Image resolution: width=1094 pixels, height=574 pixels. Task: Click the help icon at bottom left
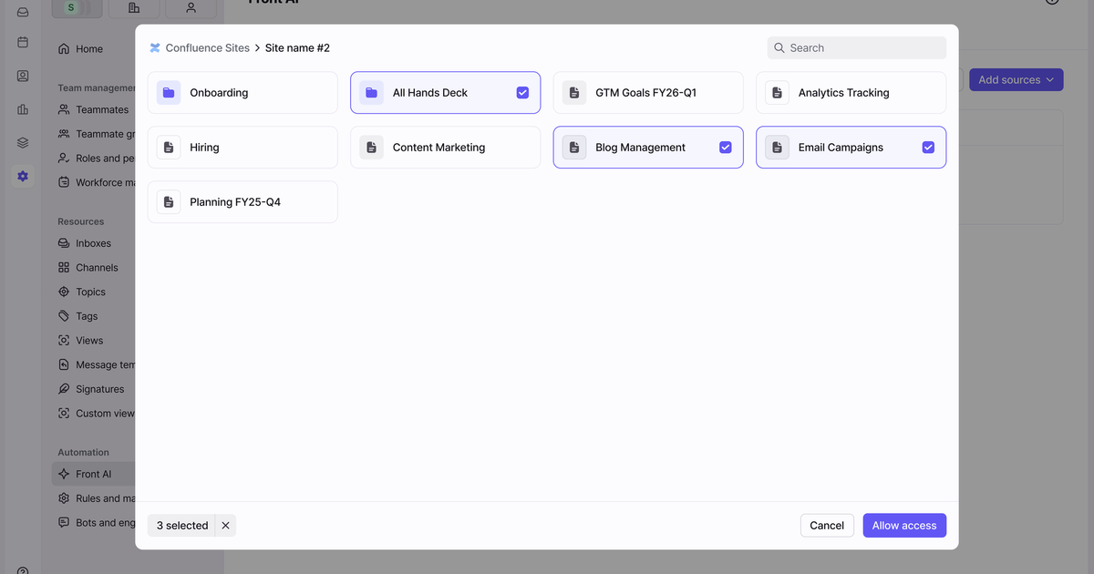(23, 570)
